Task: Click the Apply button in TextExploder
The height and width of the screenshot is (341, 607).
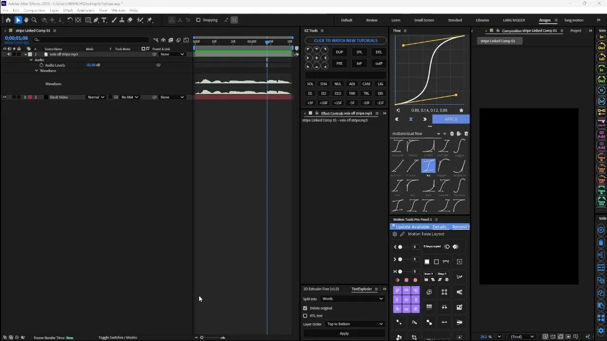Action: [x=344, y=333]
